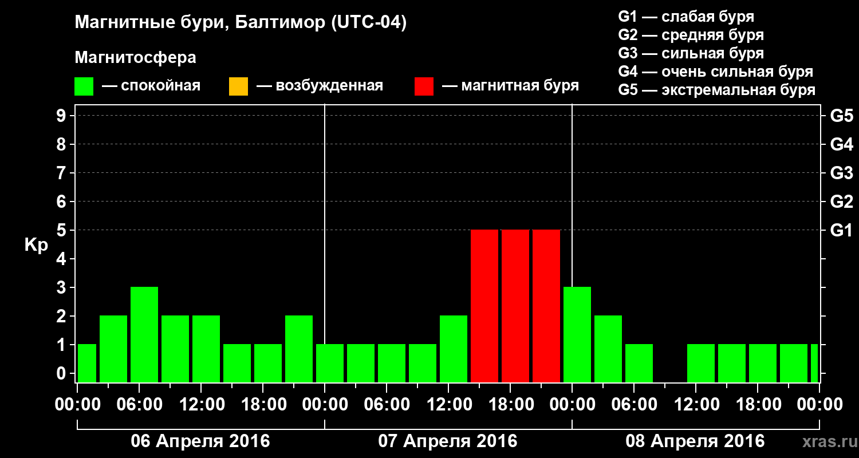Select legend line 'G3 — сильная буря'
Screen dimensions: 859x458
[x=691, y=53]
